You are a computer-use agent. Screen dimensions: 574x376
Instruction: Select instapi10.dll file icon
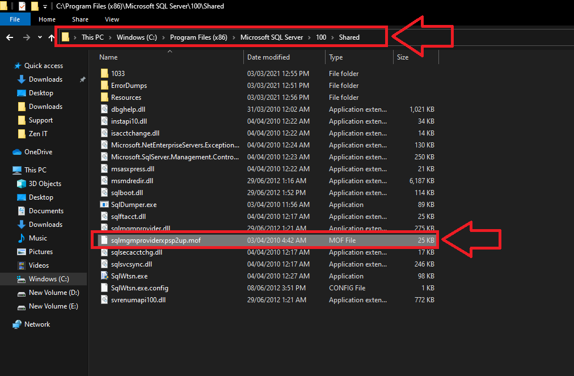tap(104, 121)
